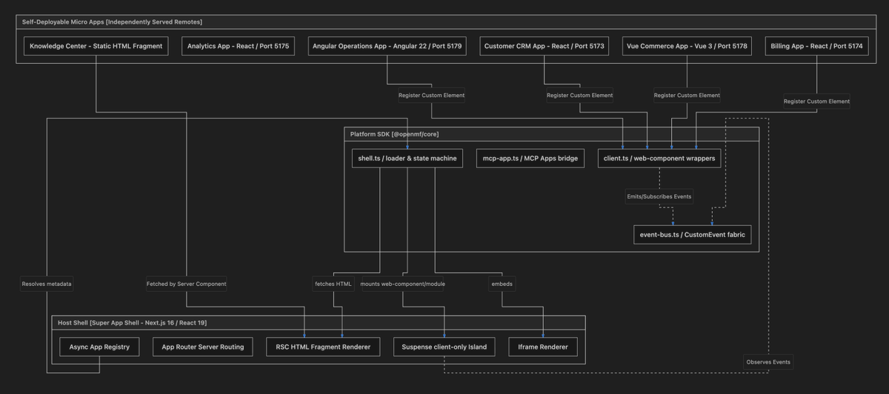Image resolution: width=889 pixels, height=394 pixels.
Task: Click the mounts web-component/module edge label
Action: pyautogui.click(x=402, y=284)
